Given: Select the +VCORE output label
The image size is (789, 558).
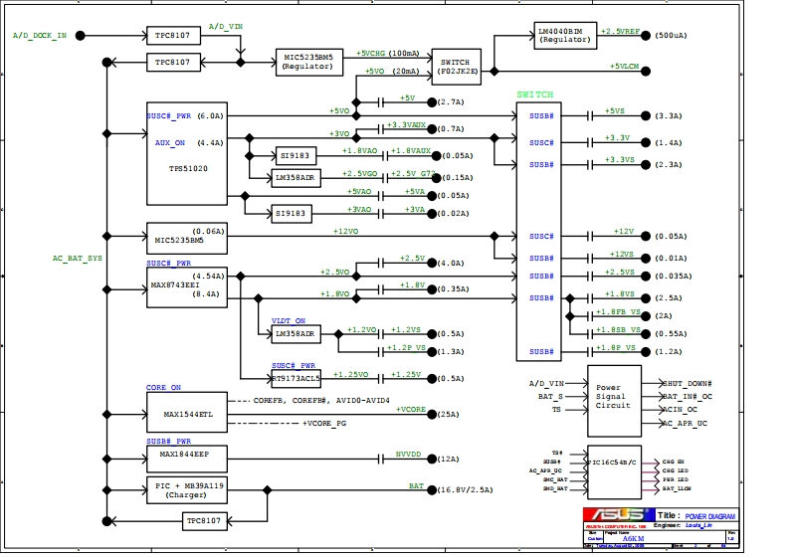Looking at the screenshot, I should pos(411,409).
